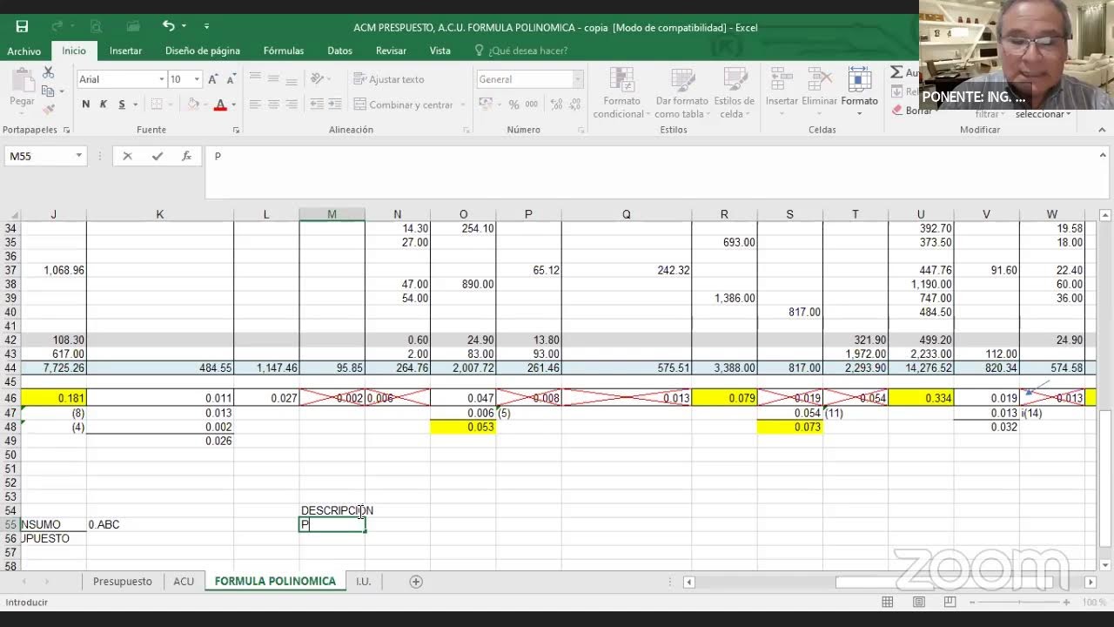
Task: Toggle Cursiva italic formatting
Action: tap(104, 104)
